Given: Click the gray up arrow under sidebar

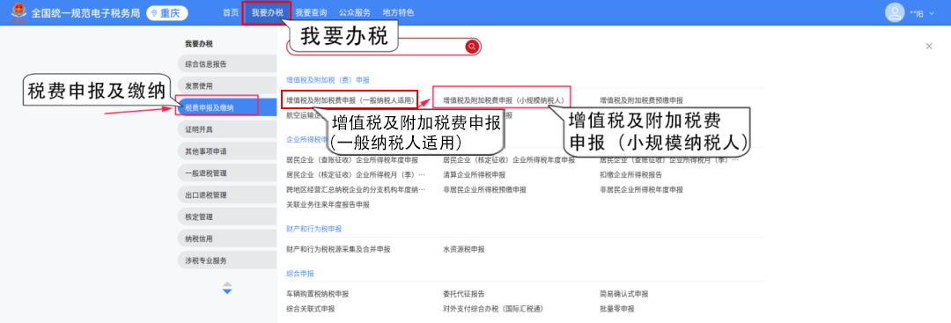Looking at the screenshot, I should (227, 284).
